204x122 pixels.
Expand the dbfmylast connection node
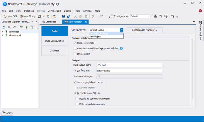click(3, 32)
